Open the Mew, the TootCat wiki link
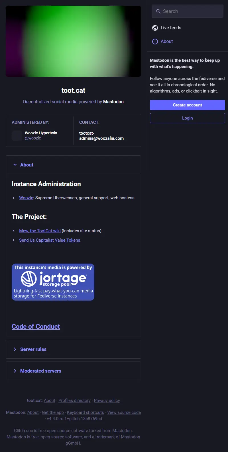Image resolution: width=228 pixels, height=452 pixels. click(x=40, y=231)
